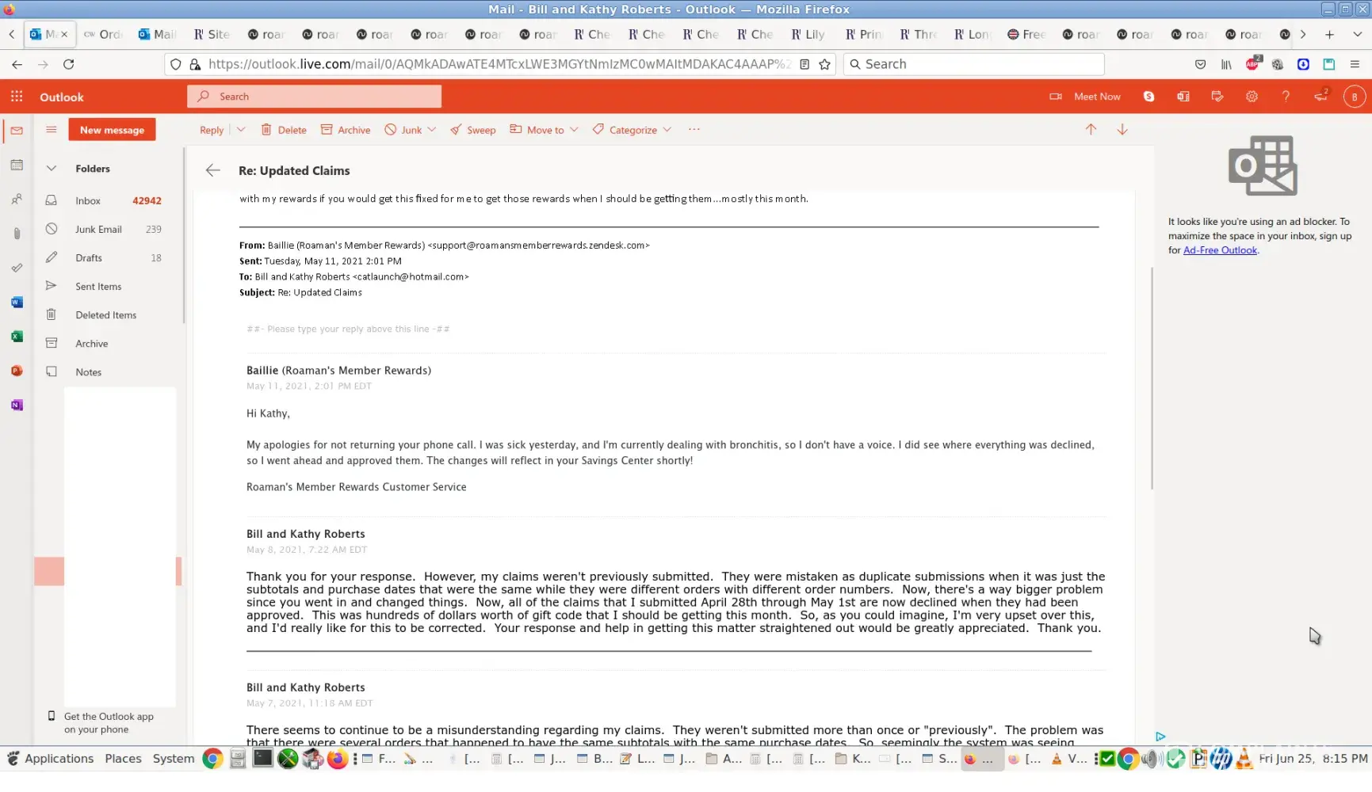
Task: Switch to the 'Free' browser tab
Action: point(1026,34)
